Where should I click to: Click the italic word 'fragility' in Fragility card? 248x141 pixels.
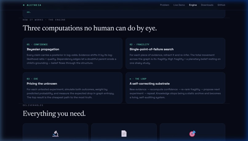(x=162, y=59)
